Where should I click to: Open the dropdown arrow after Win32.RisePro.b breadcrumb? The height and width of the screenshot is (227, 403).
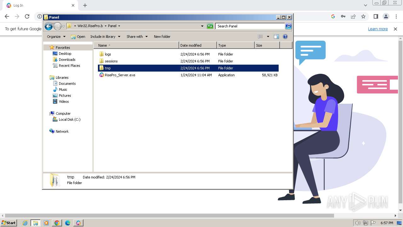pos(105,26)
